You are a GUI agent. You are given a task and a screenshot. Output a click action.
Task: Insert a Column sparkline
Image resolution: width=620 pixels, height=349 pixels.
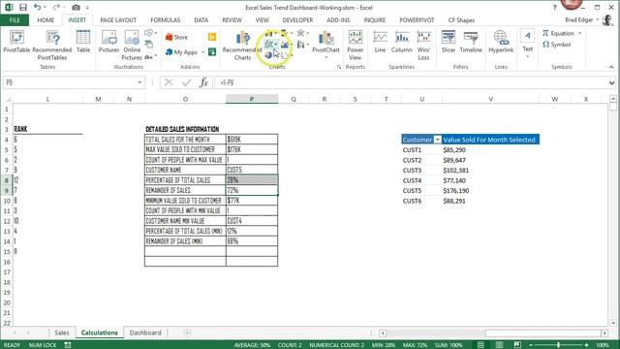402,42
